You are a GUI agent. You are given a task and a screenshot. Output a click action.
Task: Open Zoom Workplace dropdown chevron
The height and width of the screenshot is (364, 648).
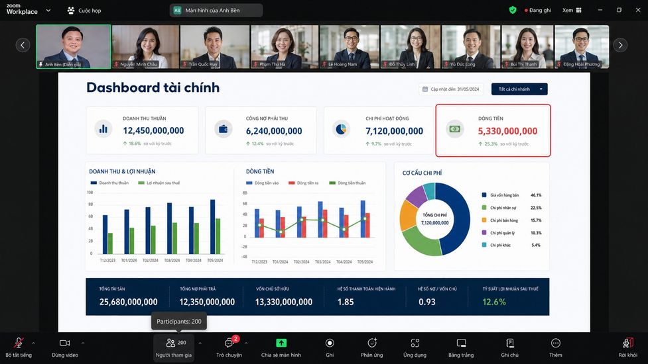[48, 11]
